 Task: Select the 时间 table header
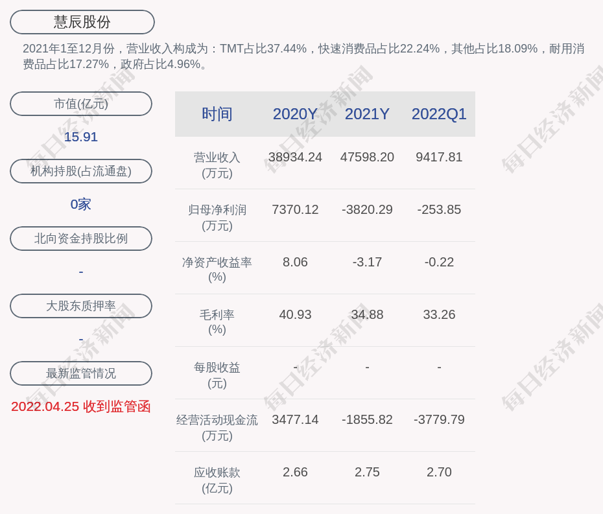pos(217,114)
